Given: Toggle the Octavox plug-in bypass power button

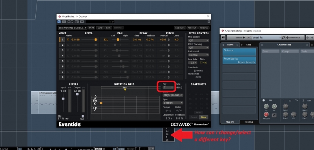Looking at the screenshot, I should click(59, 22).
